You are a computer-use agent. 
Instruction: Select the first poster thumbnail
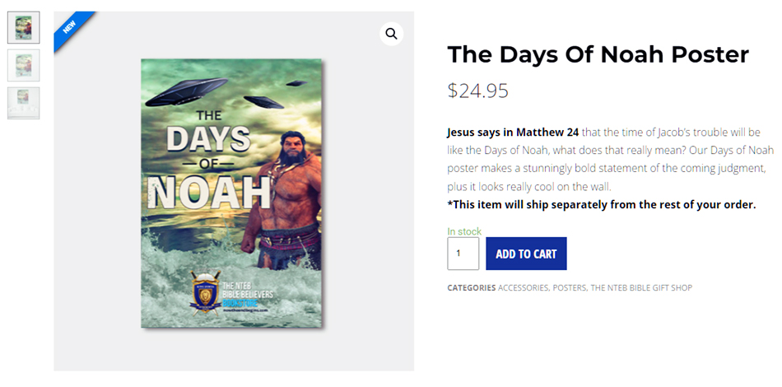coord(23,27)
